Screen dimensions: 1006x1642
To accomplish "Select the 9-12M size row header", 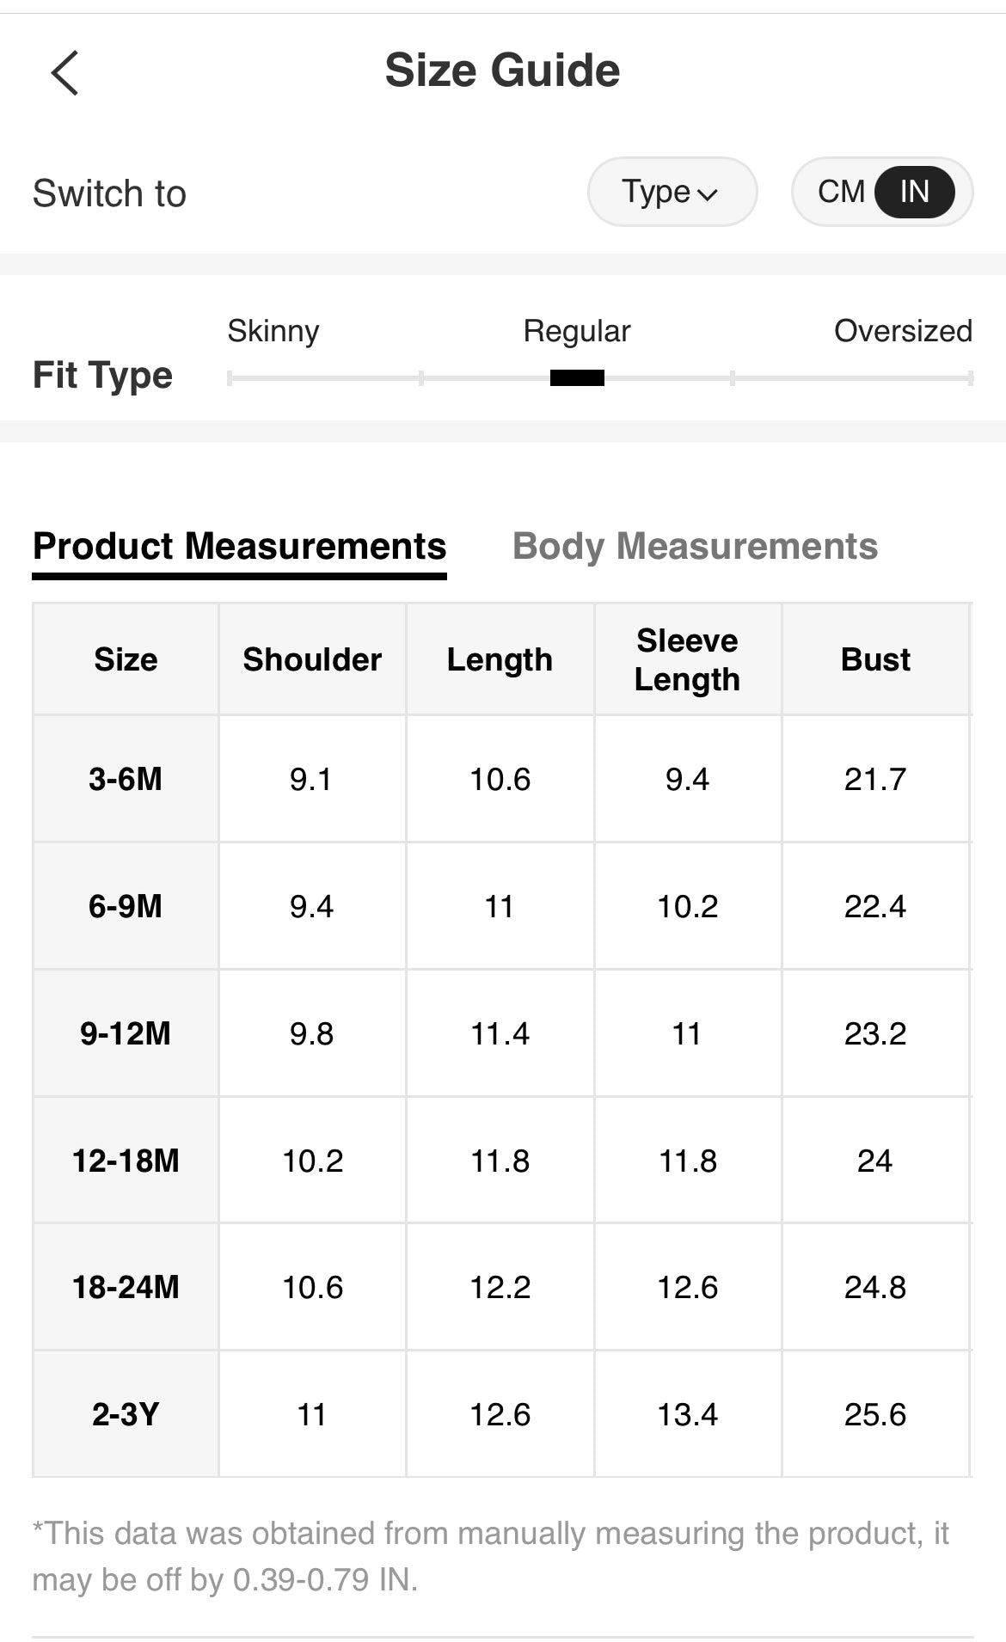I will 126,1033.
